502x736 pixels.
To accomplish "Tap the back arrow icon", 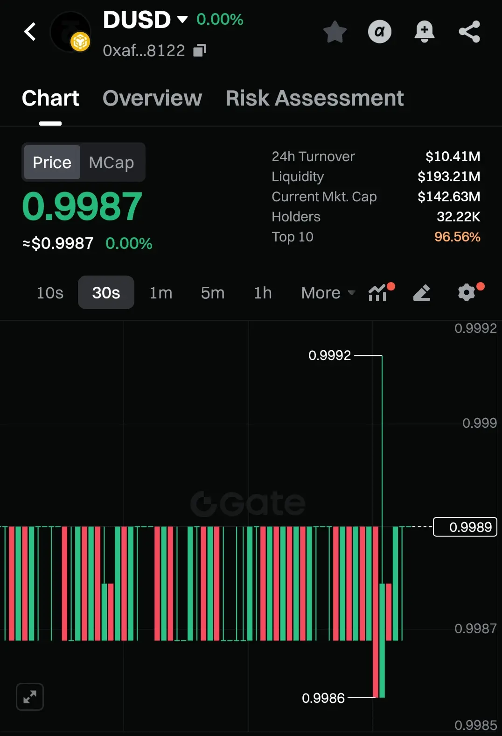I will (30, 32).
